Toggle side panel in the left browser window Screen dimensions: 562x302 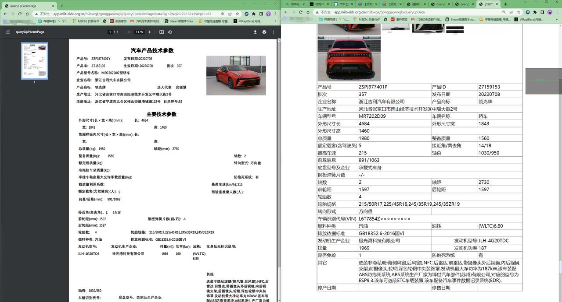tap(261, 14)
